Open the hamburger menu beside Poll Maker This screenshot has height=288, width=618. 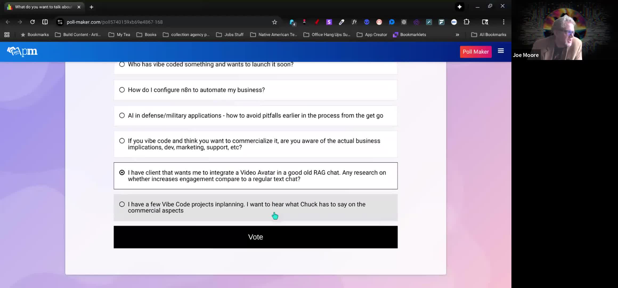click(501, 51)
